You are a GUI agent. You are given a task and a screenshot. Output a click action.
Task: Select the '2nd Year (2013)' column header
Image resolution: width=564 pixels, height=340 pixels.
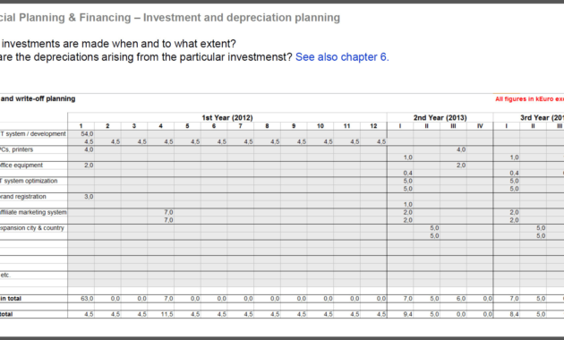440,117
